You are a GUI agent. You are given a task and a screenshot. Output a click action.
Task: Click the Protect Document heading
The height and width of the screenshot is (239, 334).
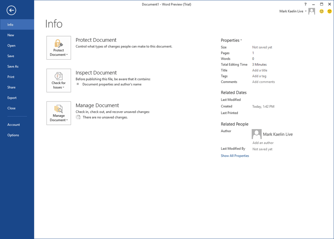(x=96, y=40)
